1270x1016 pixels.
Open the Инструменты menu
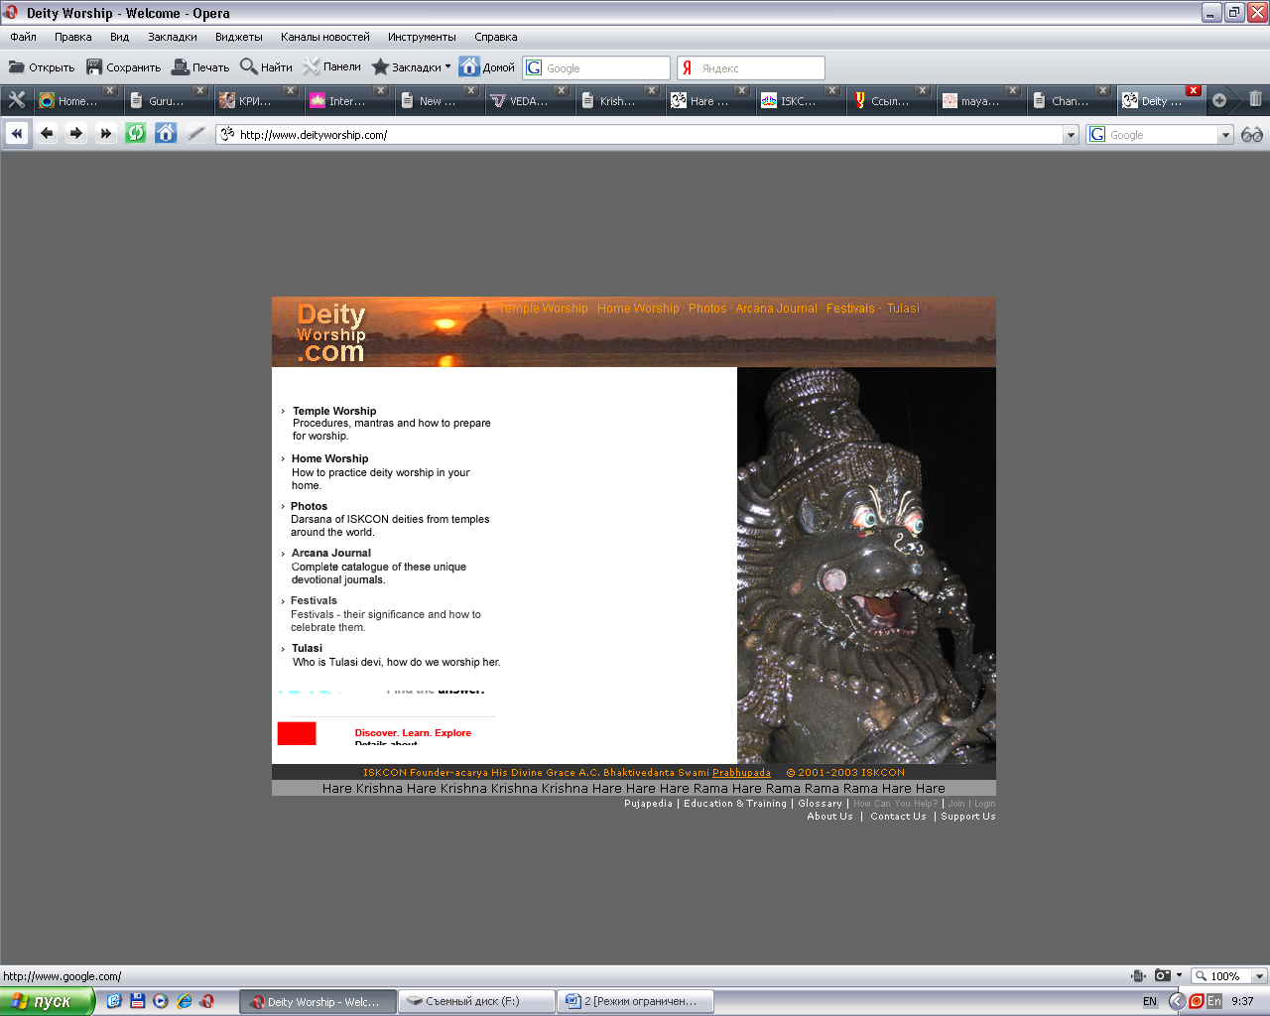click(x=422, y=37)
